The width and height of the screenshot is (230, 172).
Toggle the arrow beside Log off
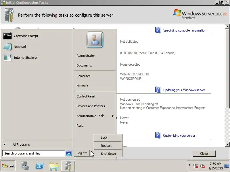[91, 153]
